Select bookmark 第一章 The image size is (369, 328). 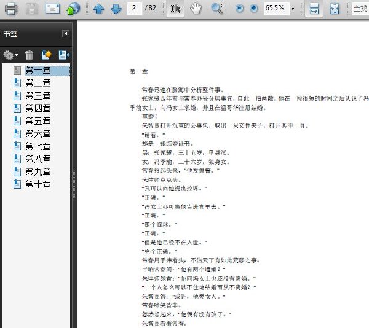(x=47, y=71)
